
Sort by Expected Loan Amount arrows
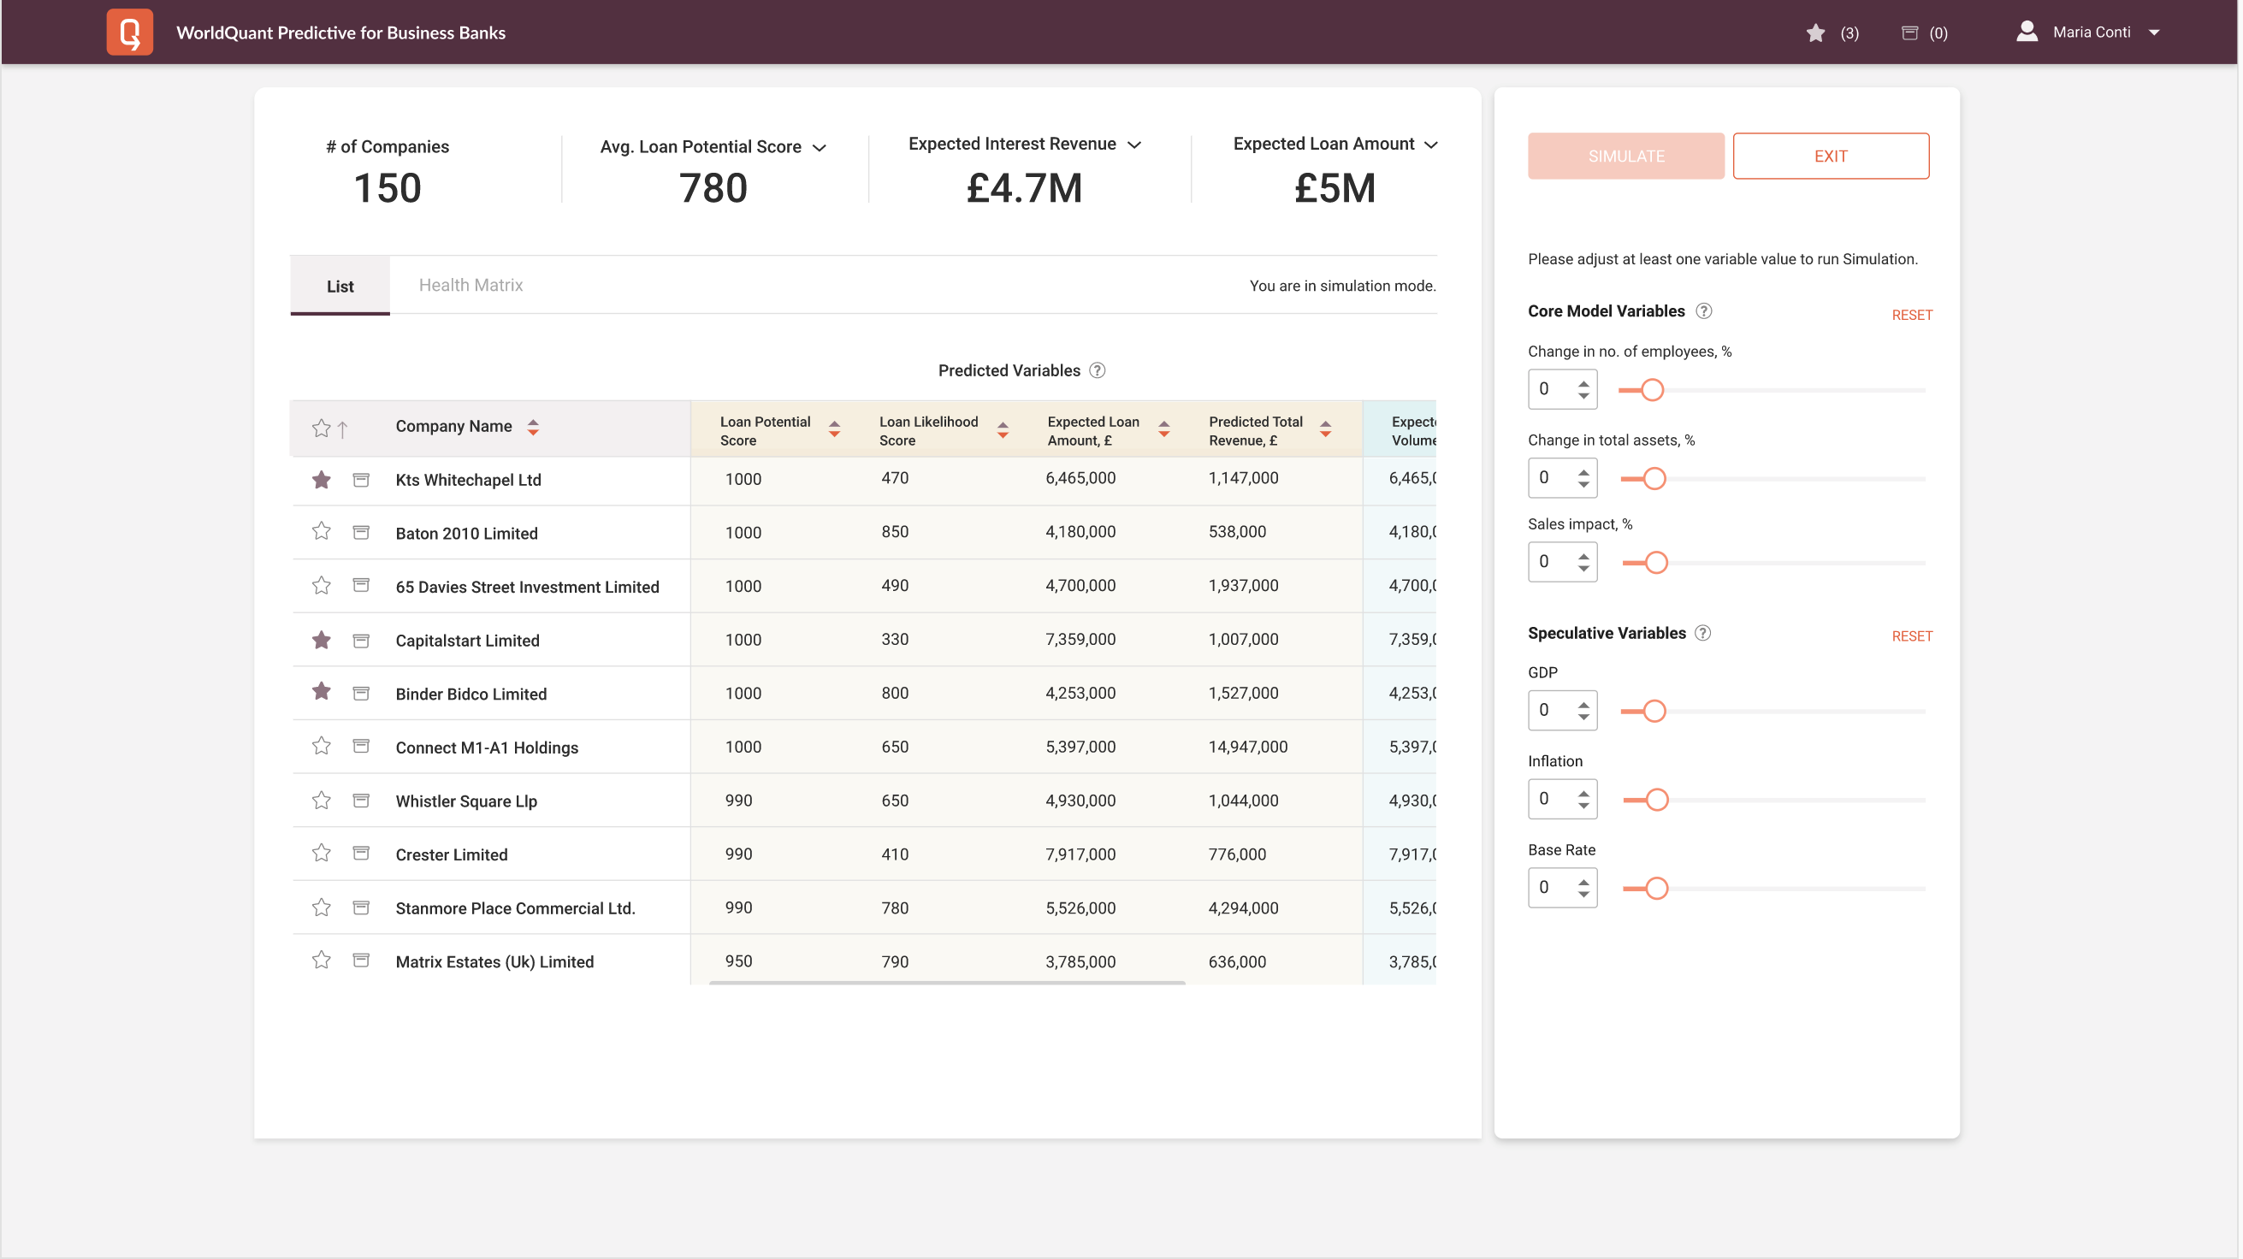coord(1164,429)
